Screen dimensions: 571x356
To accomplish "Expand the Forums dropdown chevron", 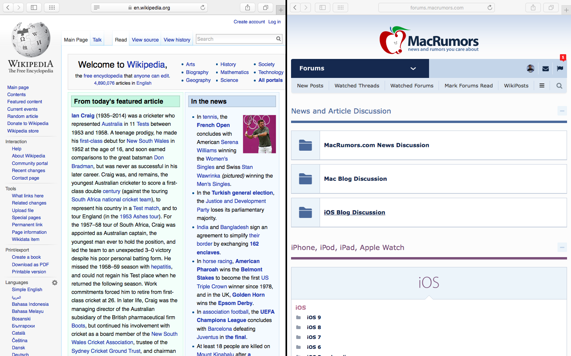I will [413, 68].
